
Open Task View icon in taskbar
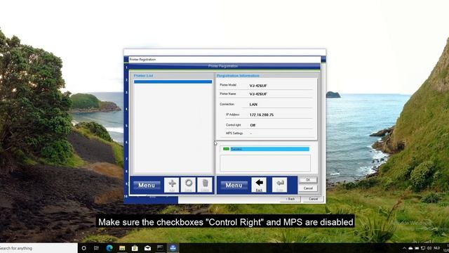click(96, 248)
